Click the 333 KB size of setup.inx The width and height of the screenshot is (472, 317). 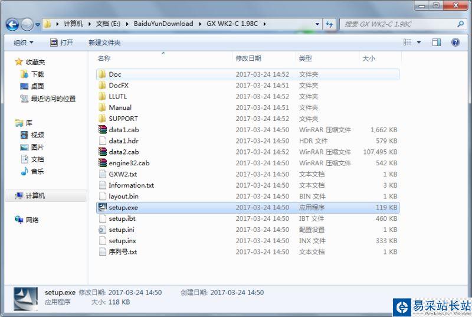click(x=386, y=241)
